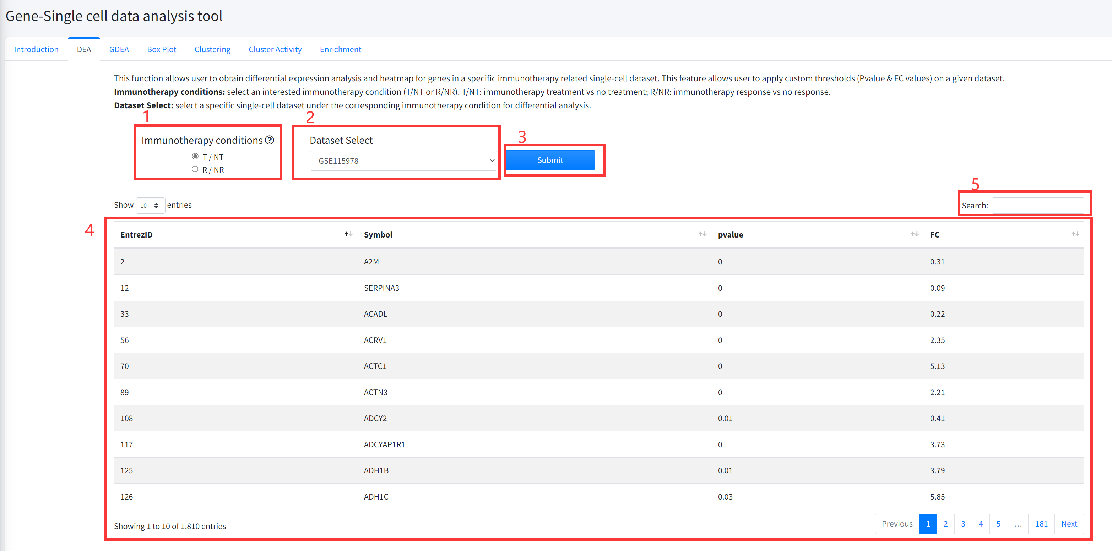Open the Box Plot tab
This screenshot has width=1112, height=551.
click(x=162, y=49)
